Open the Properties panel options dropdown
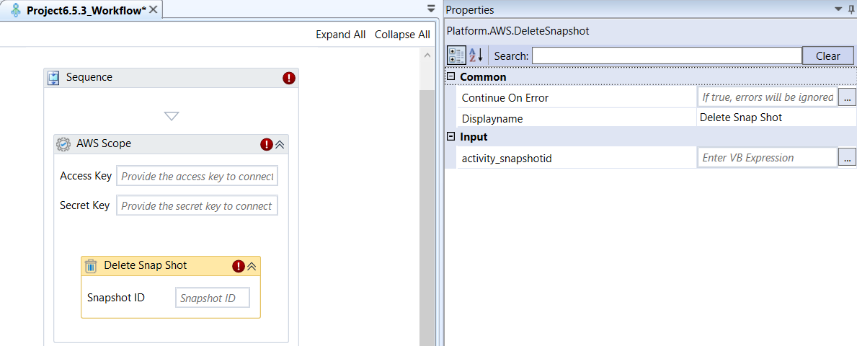Image resolution: width=857 pixels, height=346 pixels. 838,9
